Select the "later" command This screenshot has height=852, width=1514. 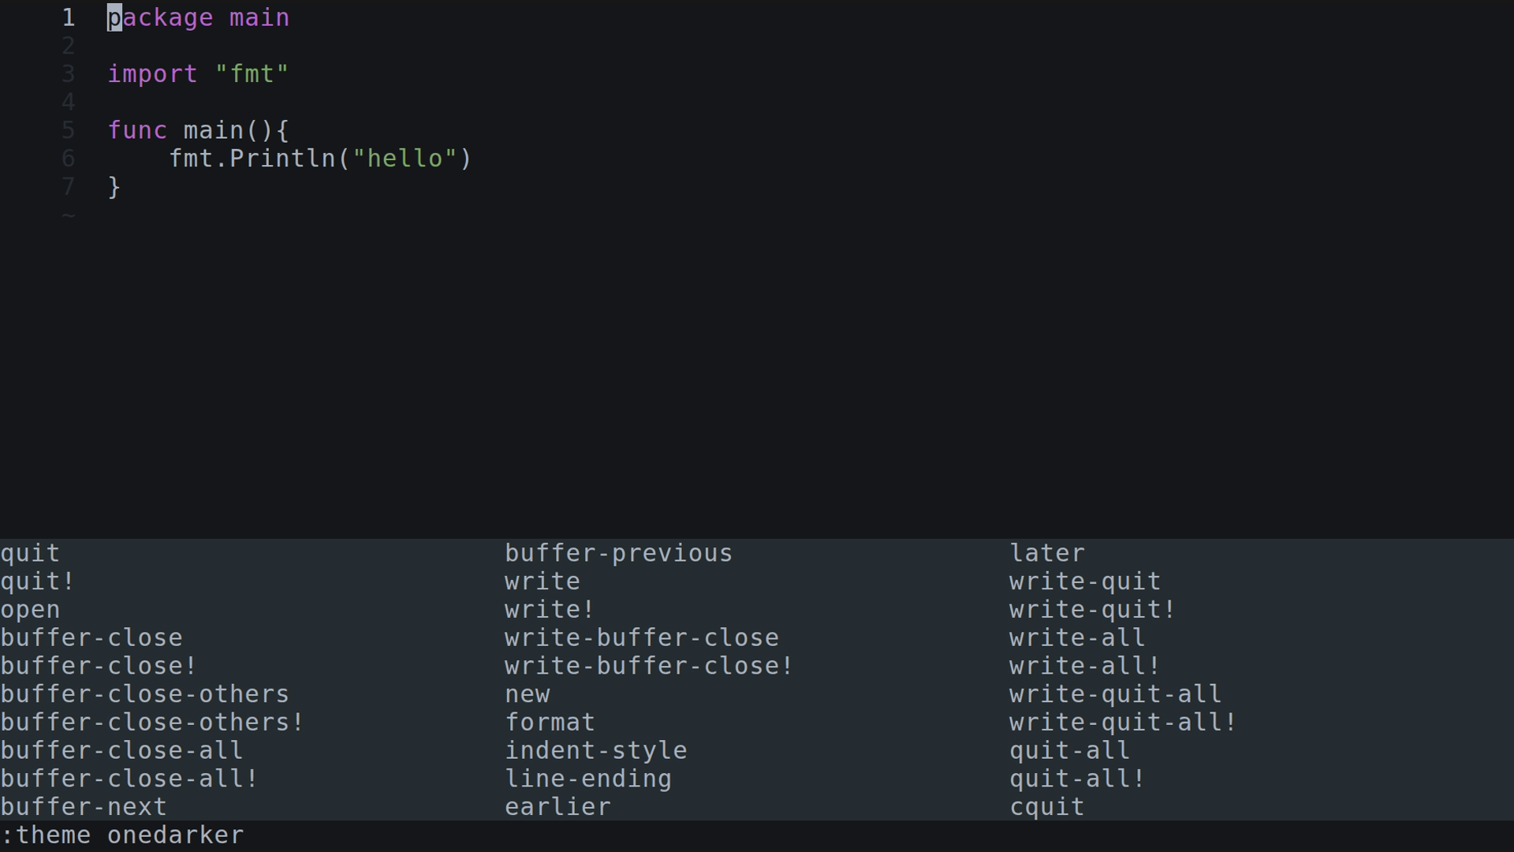click(1047, 553)
